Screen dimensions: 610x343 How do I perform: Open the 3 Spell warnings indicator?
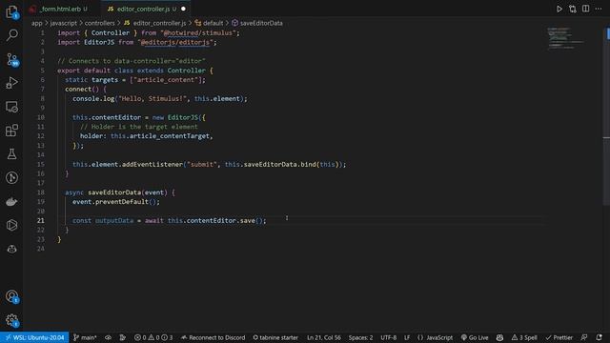tap(524, 337)
